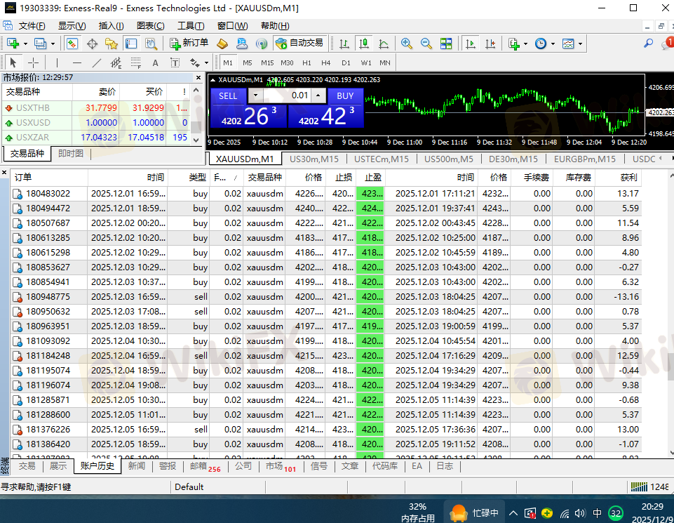Open the new chart dropdown arrow
Viewport: 674px width, 523px height.
[x=25, y=44]
